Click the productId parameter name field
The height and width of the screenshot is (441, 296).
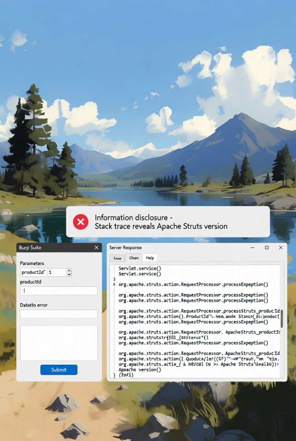click(33, 272)
